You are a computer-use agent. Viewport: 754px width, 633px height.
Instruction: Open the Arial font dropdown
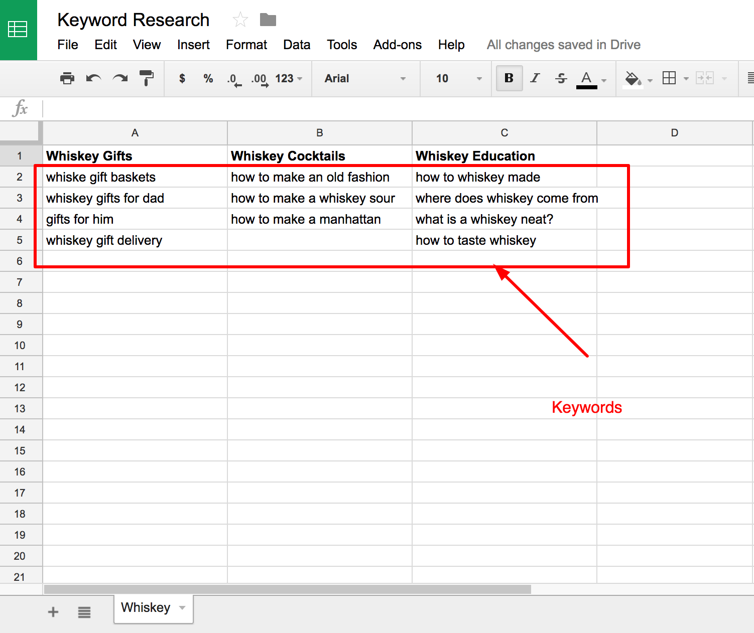365,78
